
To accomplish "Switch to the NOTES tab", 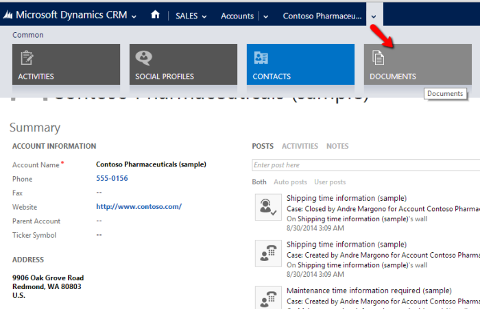I will click(x=337, y=146).
